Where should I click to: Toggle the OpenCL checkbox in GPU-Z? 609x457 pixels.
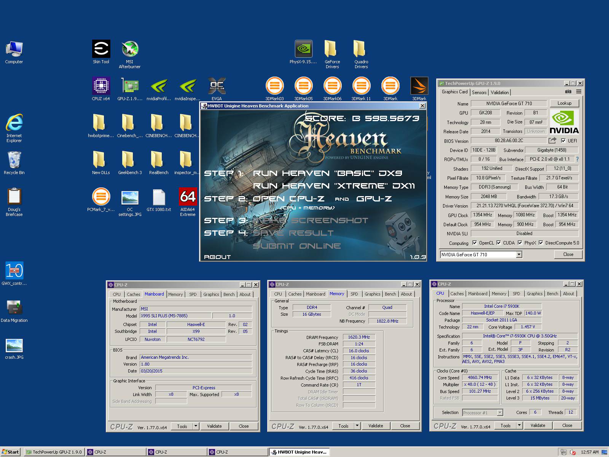475,243
